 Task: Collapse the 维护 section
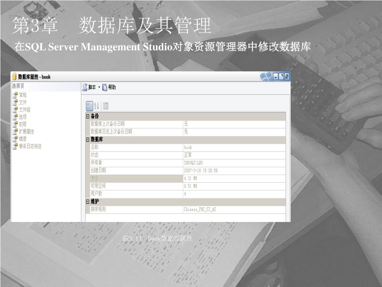click(88, 201)
